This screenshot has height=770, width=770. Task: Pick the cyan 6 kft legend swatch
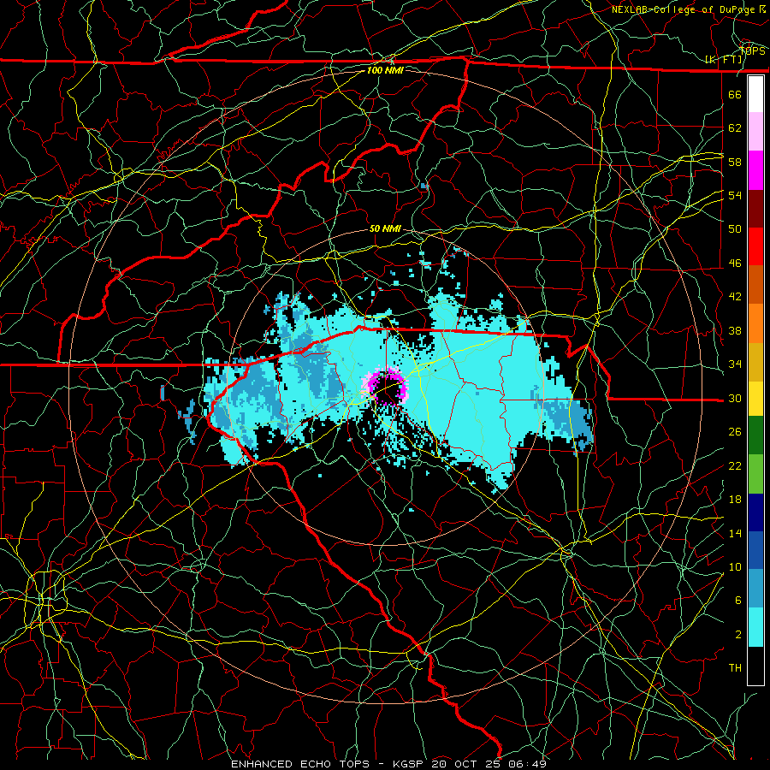click(755, 627)
